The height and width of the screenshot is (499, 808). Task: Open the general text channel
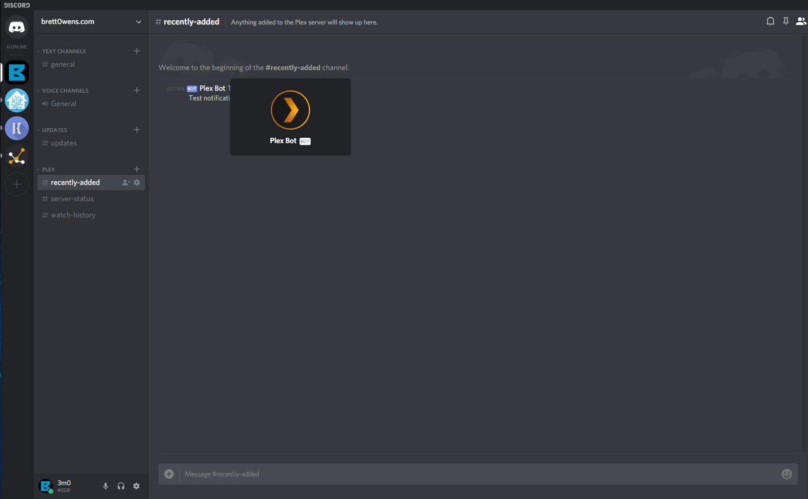click(91, 64)
